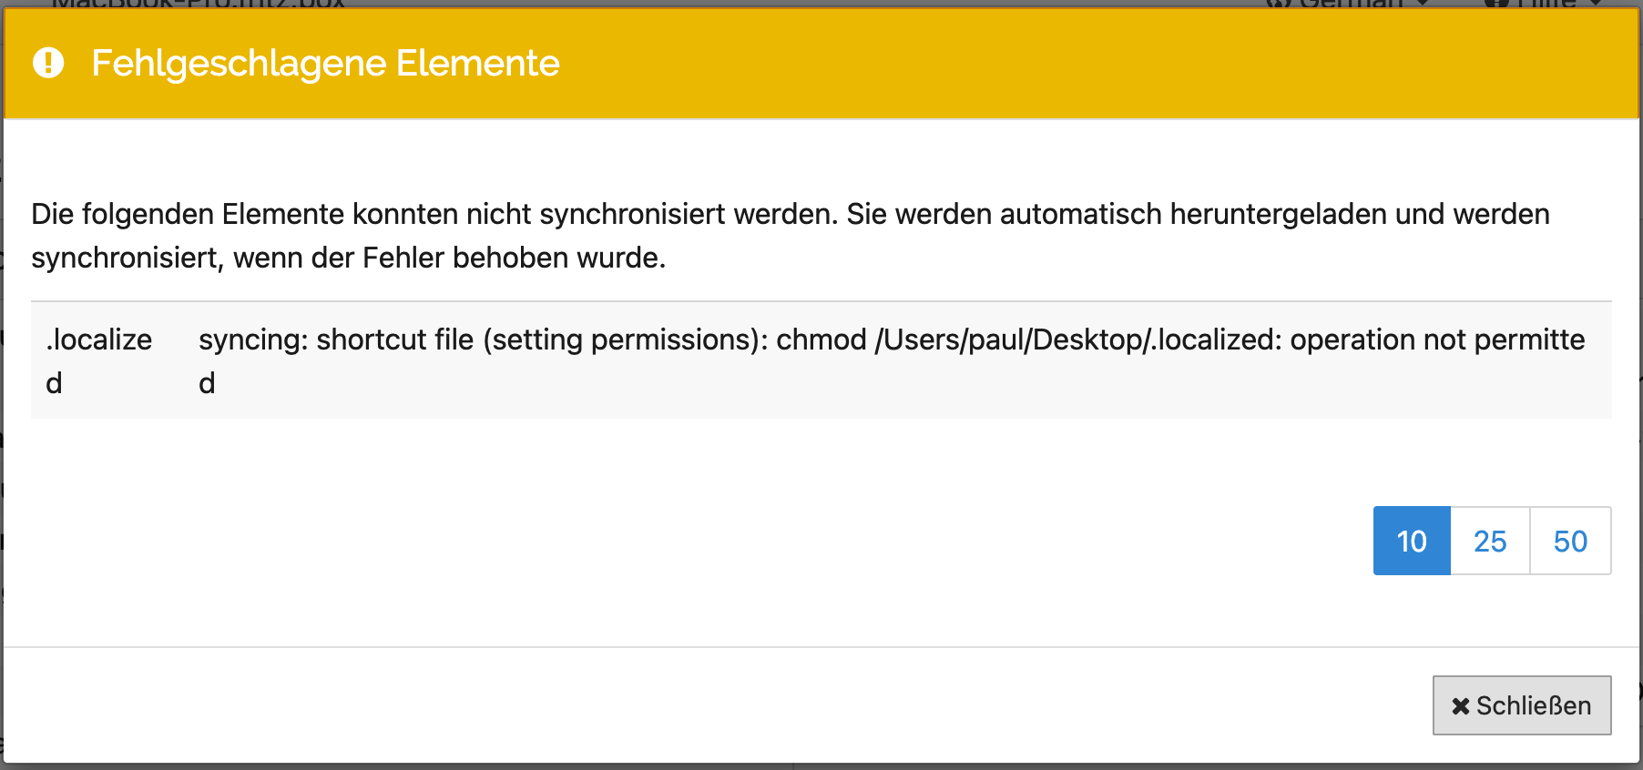
Task: Click the exclamation warning icon in header
Action: pos(48,63)
